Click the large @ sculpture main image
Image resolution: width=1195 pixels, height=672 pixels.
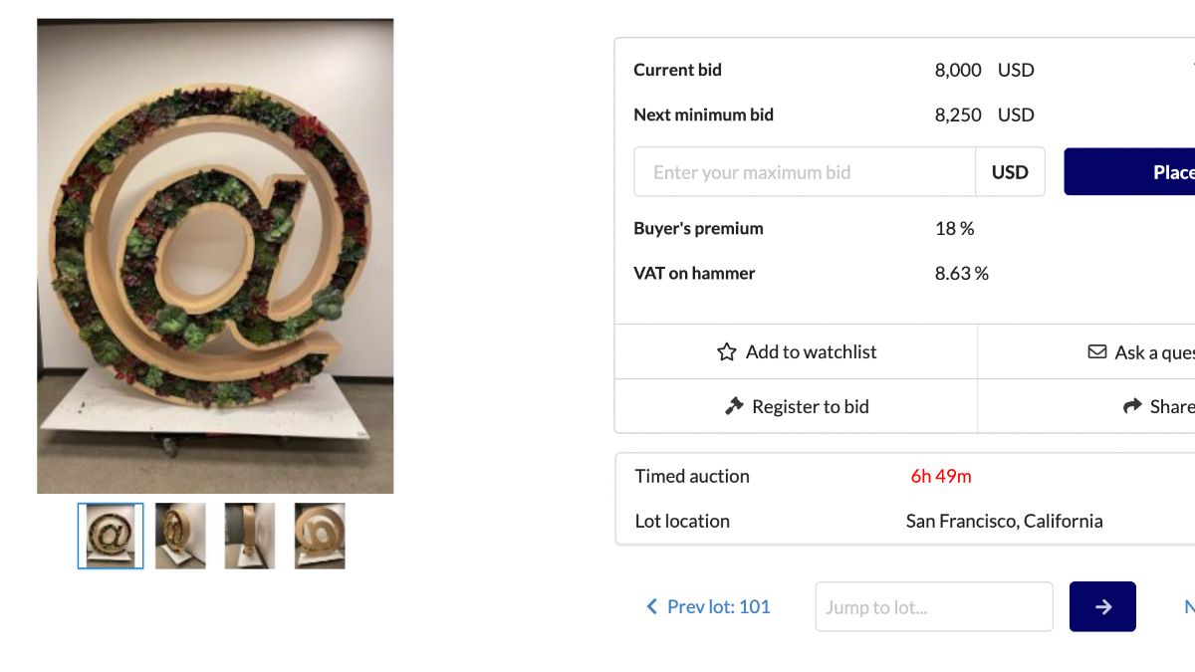coord(215,256)
